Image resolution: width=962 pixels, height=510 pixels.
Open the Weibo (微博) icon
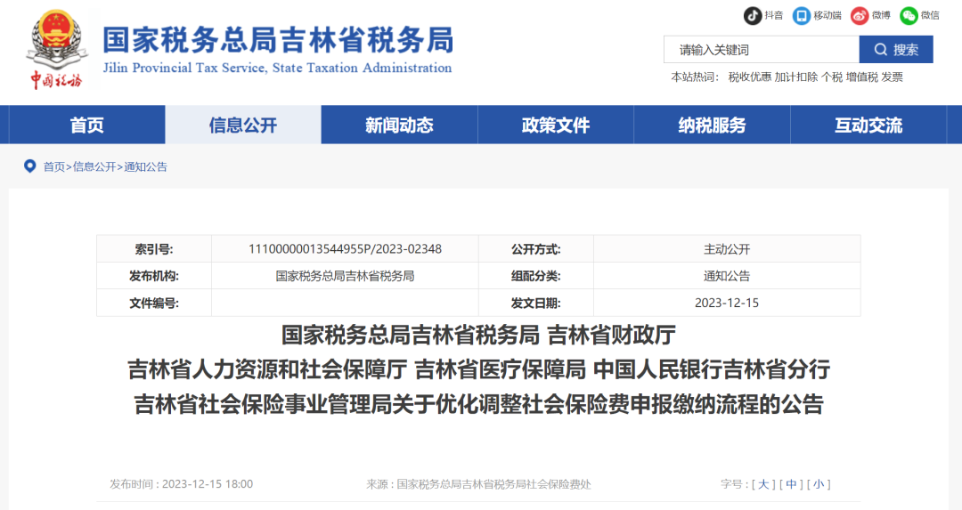coord(860,15)
